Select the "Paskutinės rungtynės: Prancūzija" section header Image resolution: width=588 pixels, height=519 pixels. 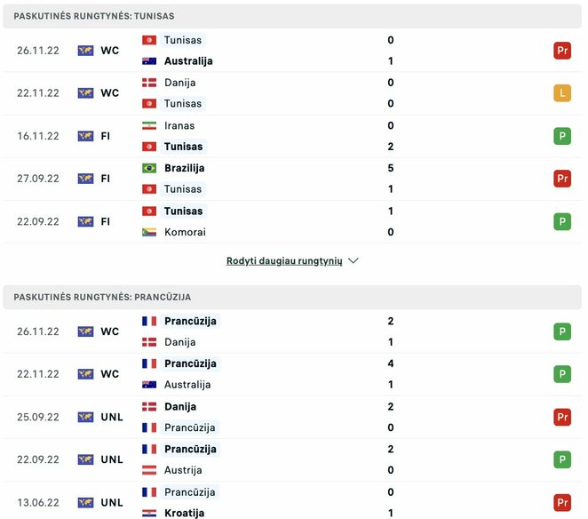pos(102,297)
